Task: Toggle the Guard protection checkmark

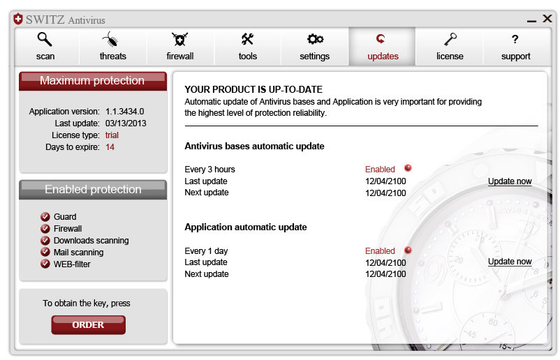Action: coord(45,217)
